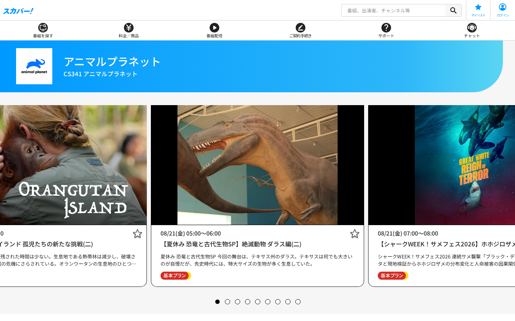Open ご契約手続き menu
515x321 pixels.
(x=301, y=30)
